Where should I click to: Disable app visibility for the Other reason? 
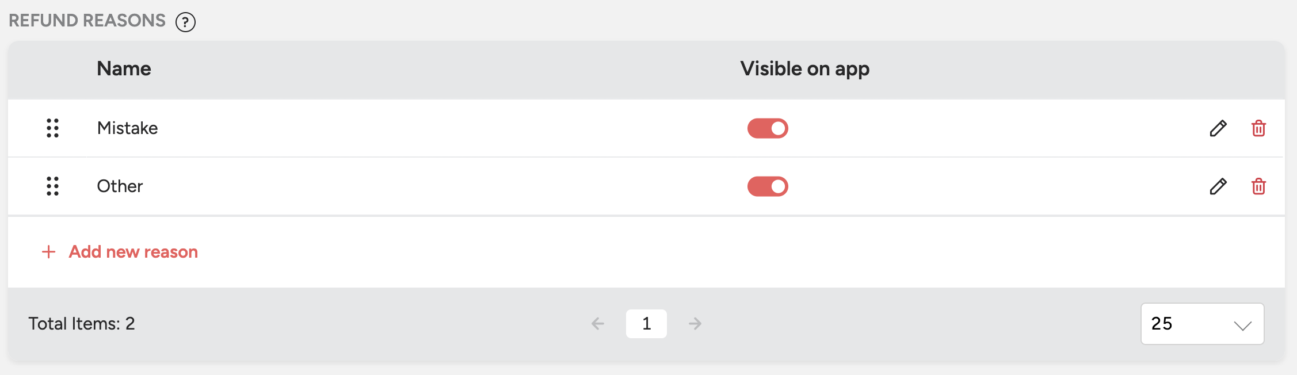coord(768,186)
